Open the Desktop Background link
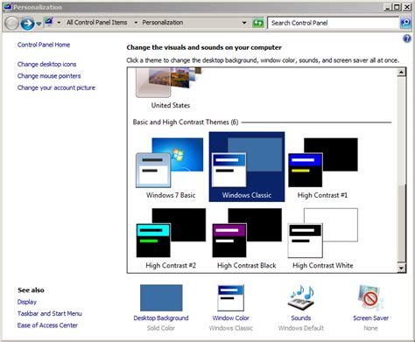The width and height of the screenshot is (415, 342). pyautogui.click(x=161, y=318)
